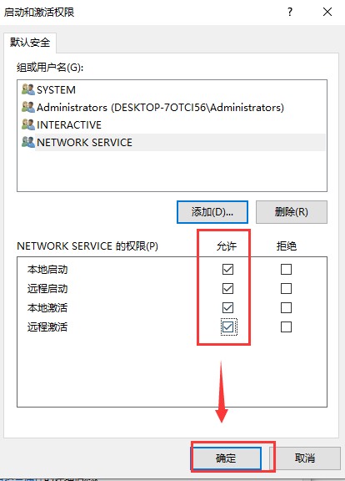Check 拒绝 checkbox for 远程激活
The height and width of the screenshot is (481, 345).
pyautogui.click(x=286, y=327)
